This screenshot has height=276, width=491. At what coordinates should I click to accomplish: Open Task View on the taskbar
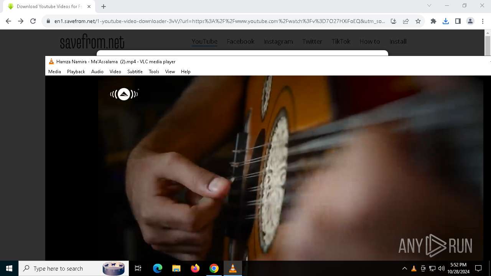pos(138,268)
